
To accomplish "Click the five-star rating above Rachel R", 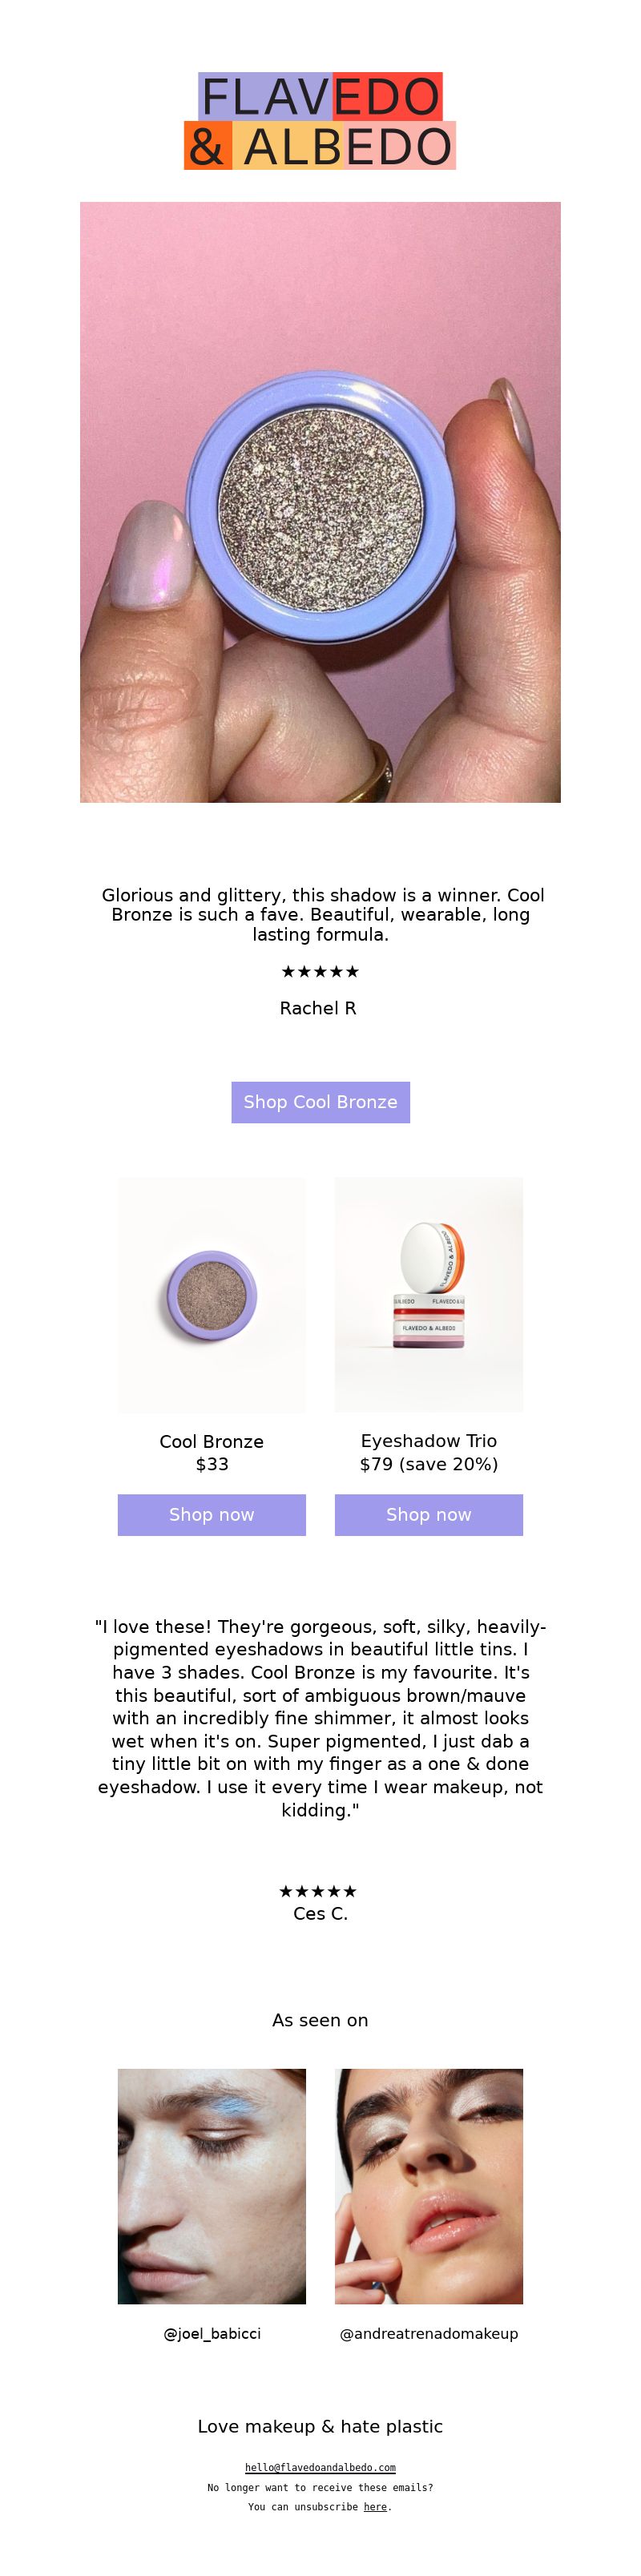I will [320, 971].
